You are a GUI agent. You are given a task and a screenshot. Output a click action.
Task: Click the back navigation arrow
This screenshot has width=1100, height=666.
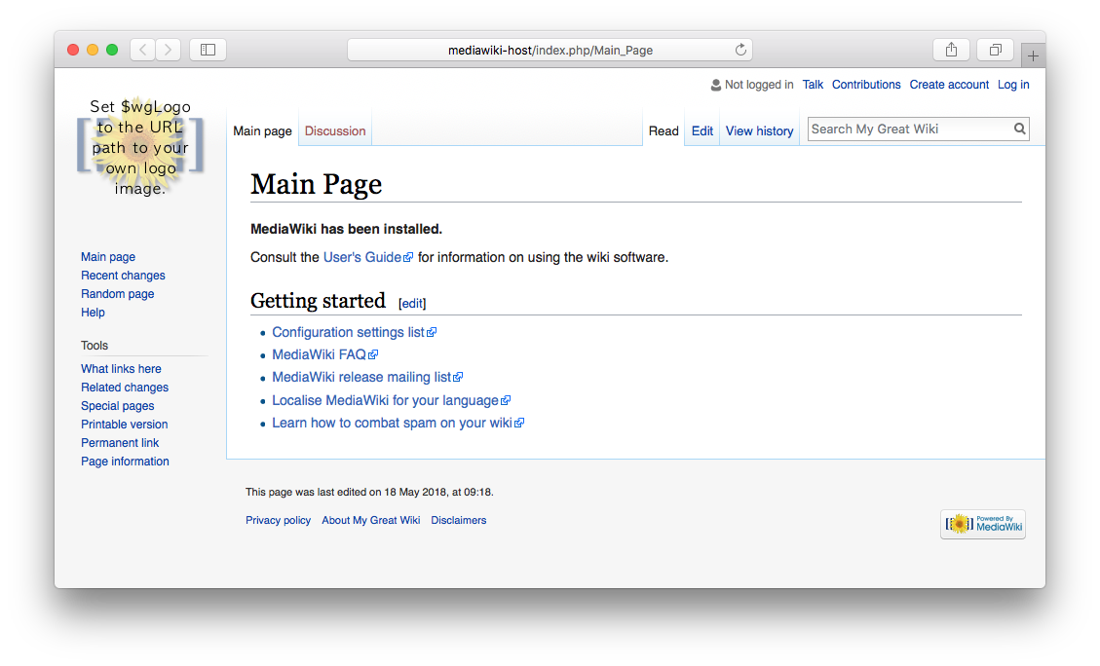[x=142, y=49]
